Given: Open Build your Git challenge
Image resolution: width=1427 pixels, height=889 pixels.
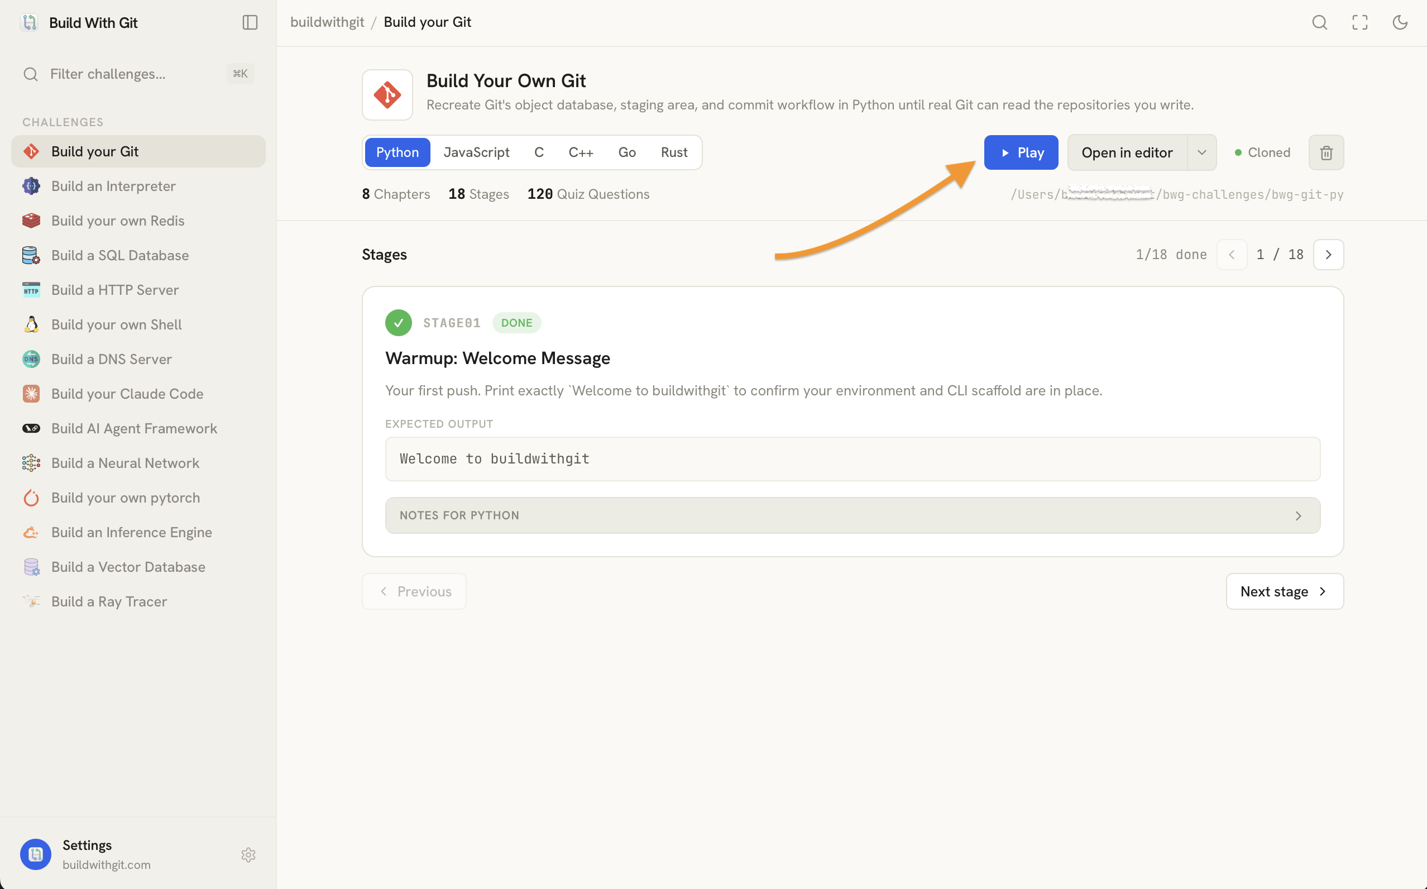Looking at the screenshot, I should point(138,151).
